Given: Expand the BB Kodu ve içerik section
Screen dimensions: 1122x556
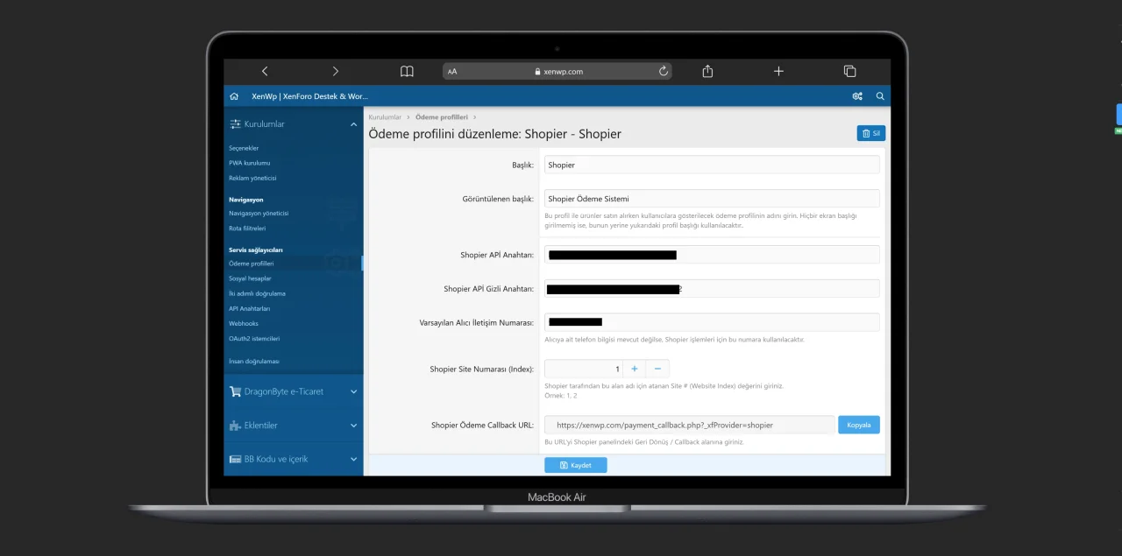Looking at the screenshot, I should tap(353, 459).
